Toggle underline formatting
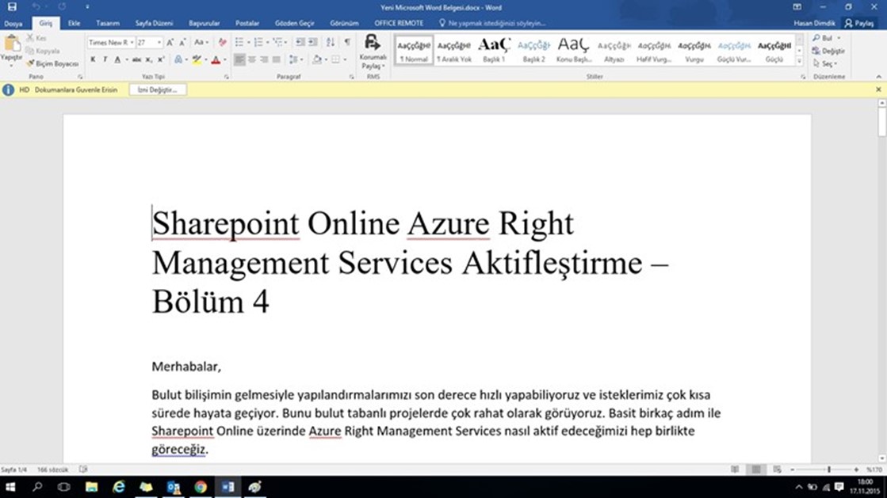 [x=117, y=59]
